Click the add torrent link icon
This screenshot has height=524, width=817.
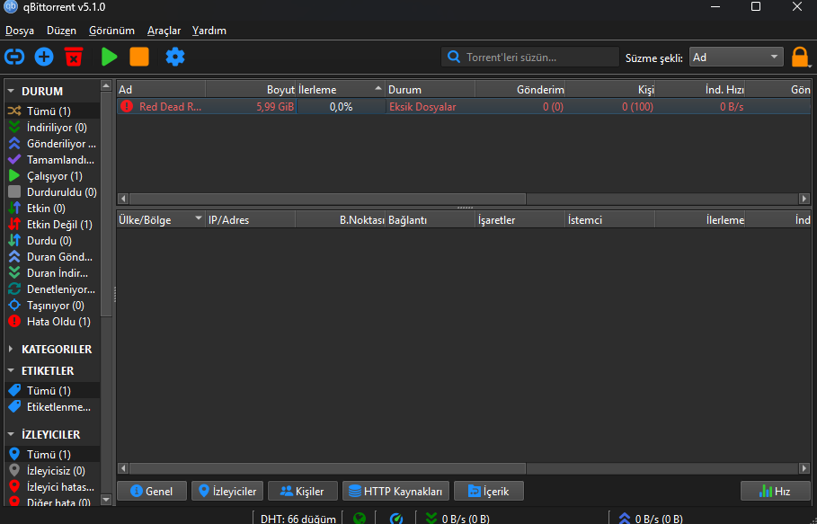click(14, 57)
